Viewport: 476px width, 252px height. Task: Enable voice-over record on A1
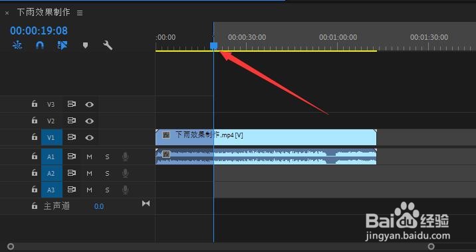tap(125, 157)
